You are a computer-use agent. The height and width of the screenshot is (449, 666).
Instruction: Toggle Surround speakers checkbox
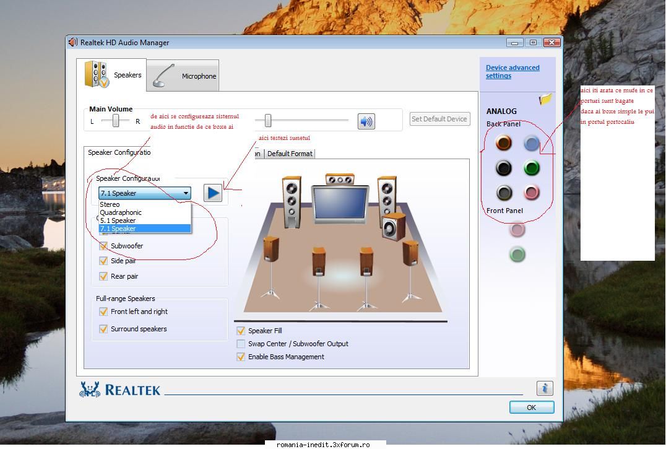pyautogui.click(x=103, y=329)
